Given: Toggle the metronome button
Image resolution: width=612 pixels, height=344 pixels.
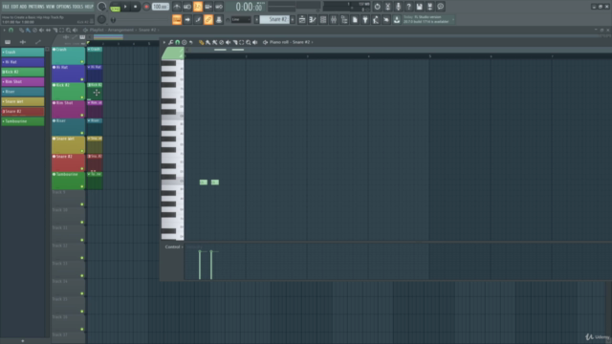Looking at the screenshot, I should (x=177, y=7).
